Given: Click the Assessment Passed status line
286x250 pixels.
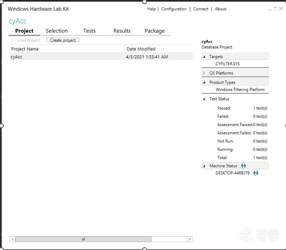Looking at the screenshot, I should pyautogui.click(x=242, y=125).
